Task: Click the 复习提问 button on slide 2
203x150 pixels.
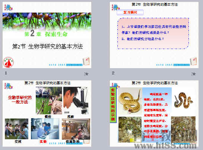Action: coord(130,12)
